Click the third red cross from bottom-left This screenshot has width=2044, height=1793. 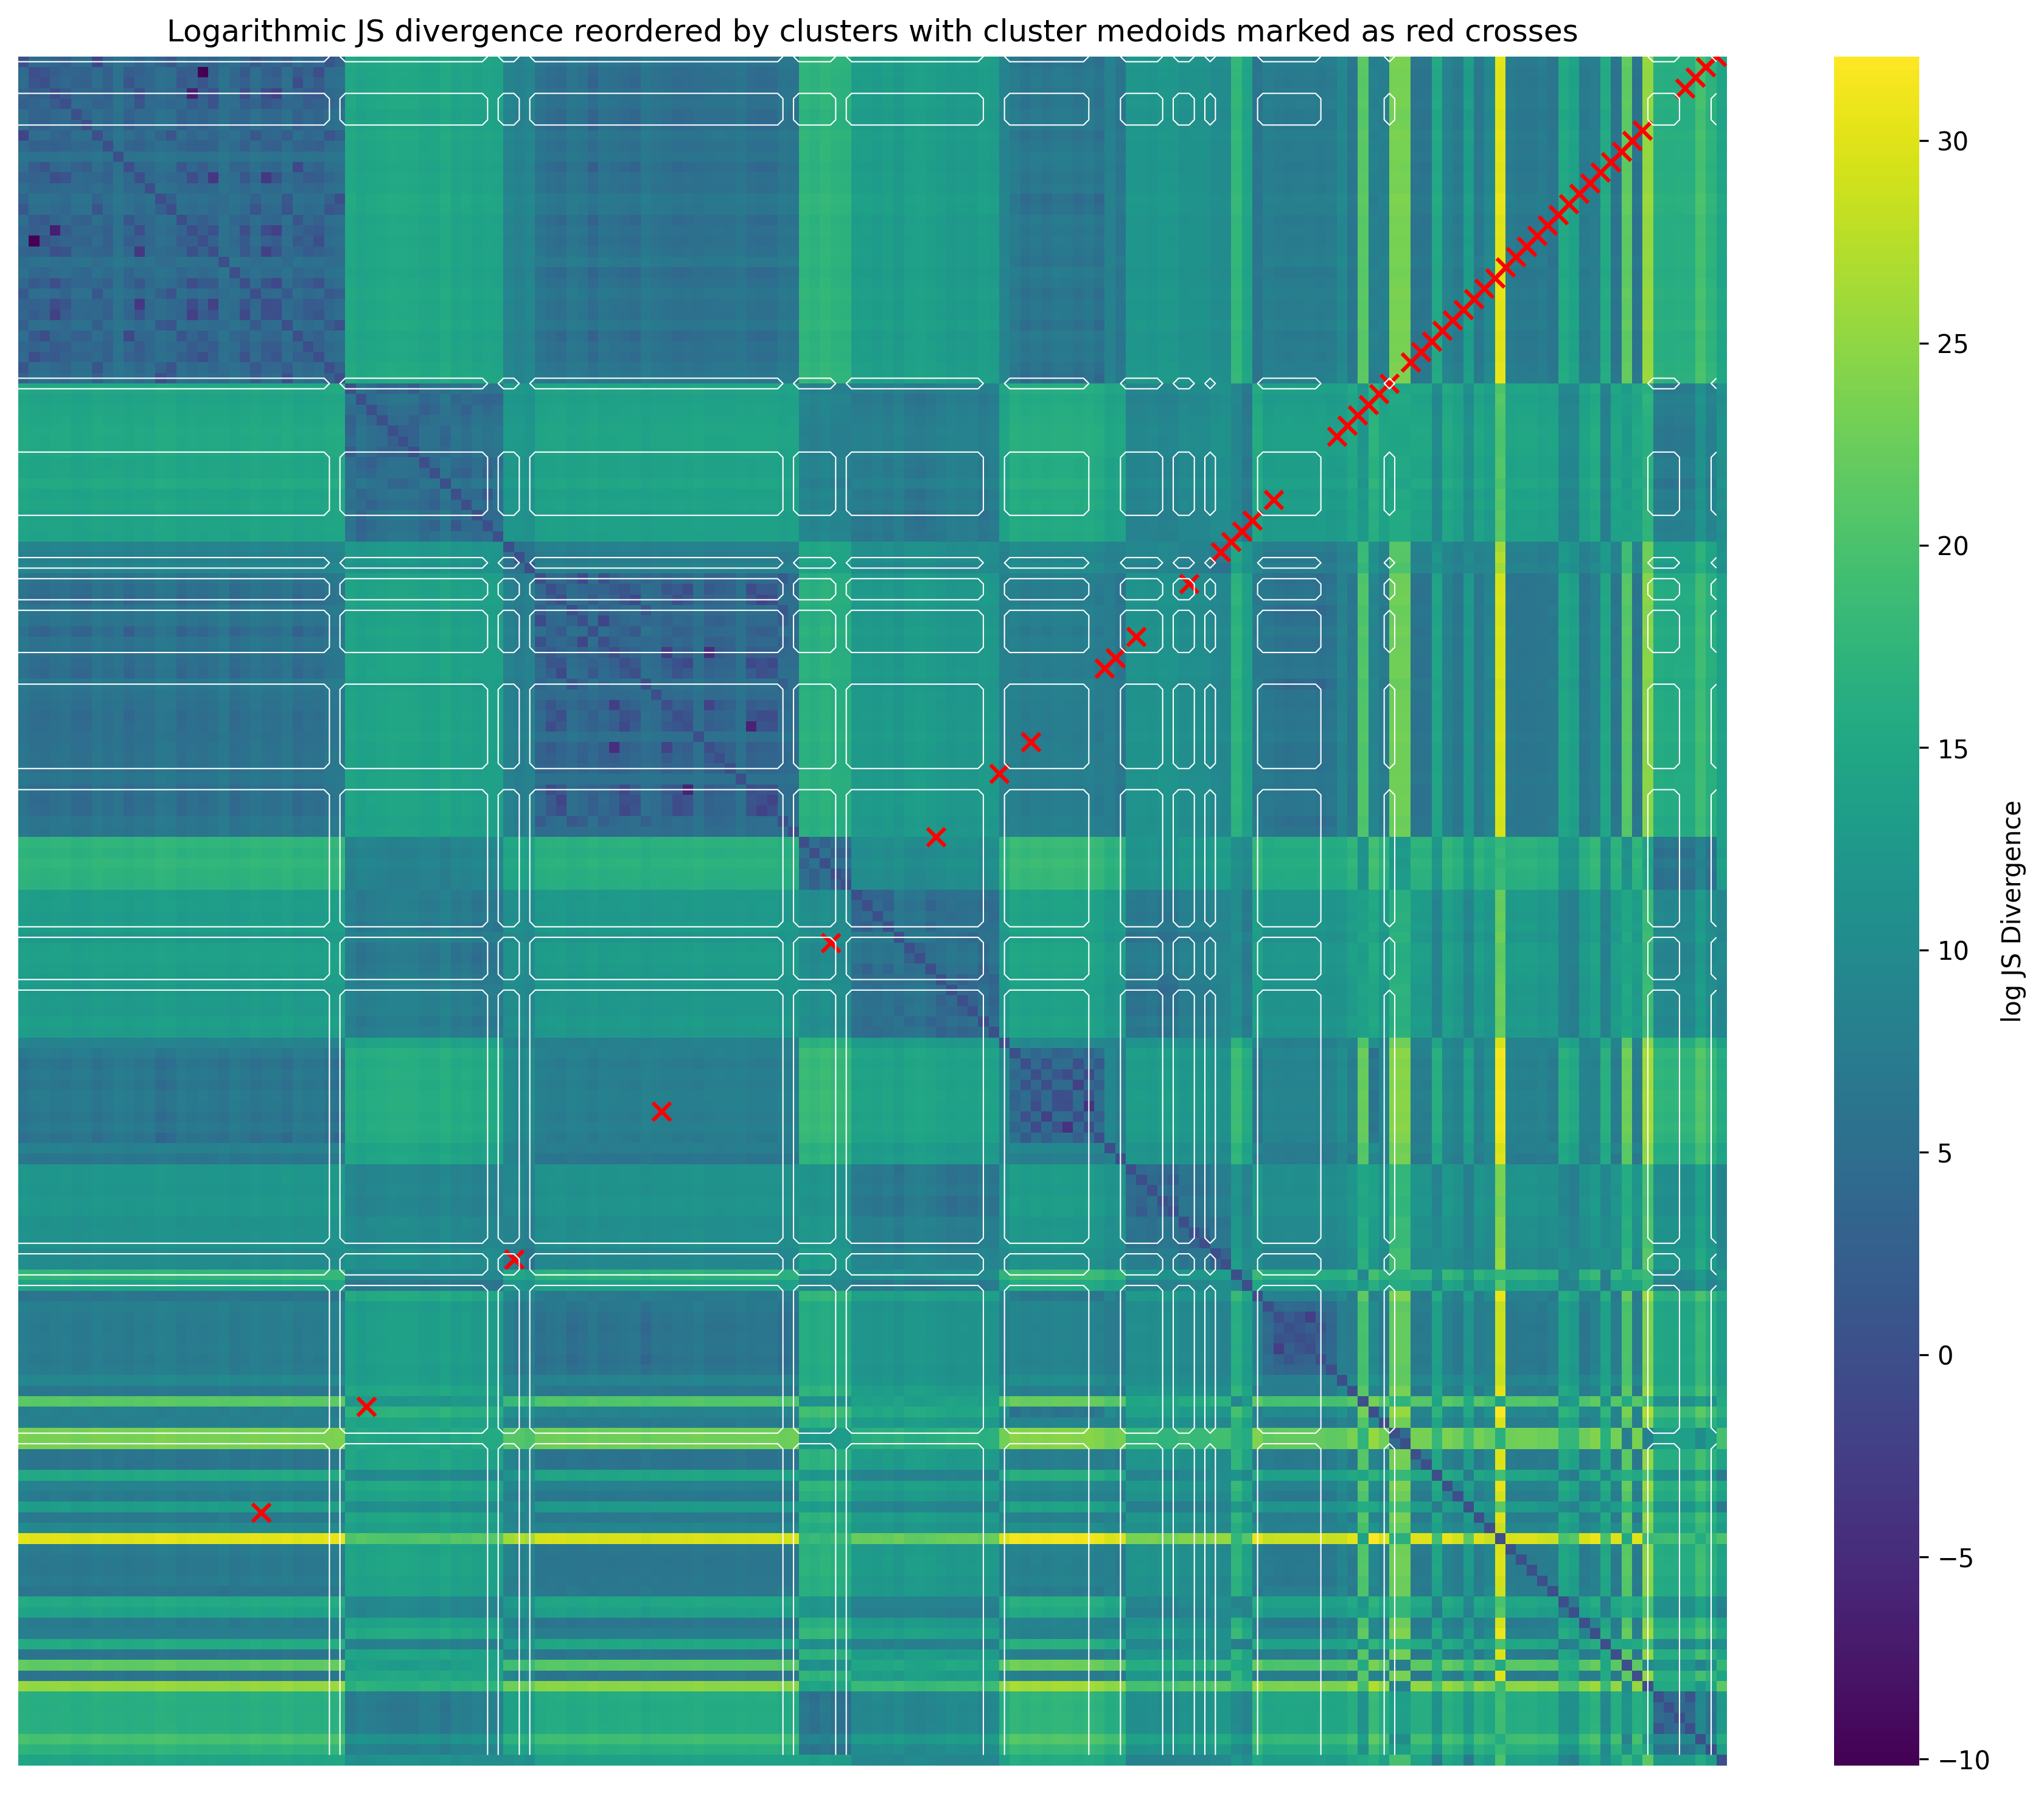514,1259
